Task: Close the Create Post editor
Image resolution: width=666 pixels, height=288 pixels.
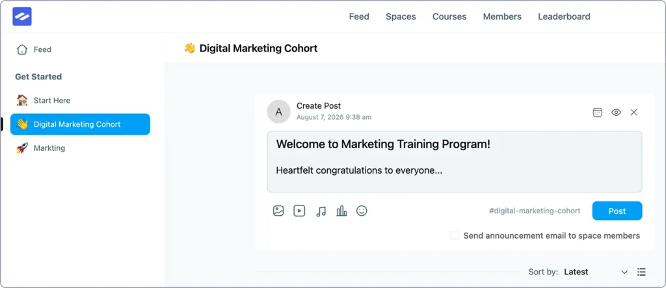Action: (x=633, y=112)
